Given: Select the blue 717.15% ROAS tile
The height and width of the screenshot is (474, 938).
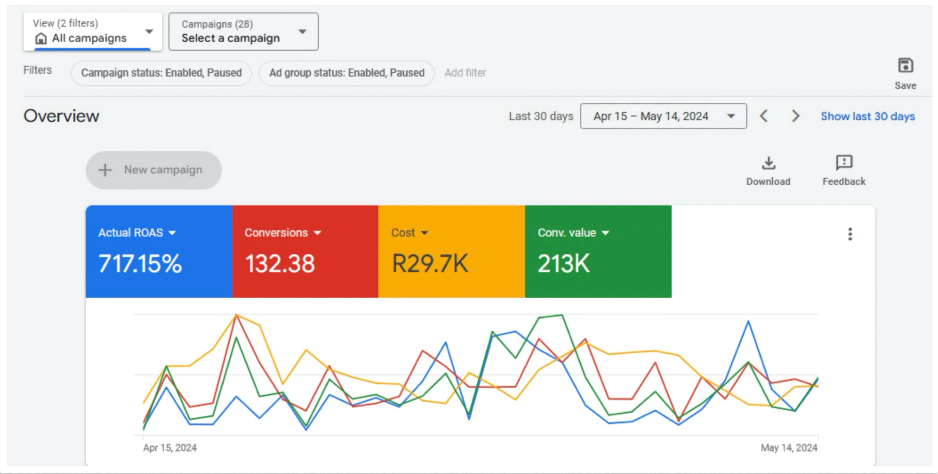Looking at the screenshot, I should (x=159, y=252).
